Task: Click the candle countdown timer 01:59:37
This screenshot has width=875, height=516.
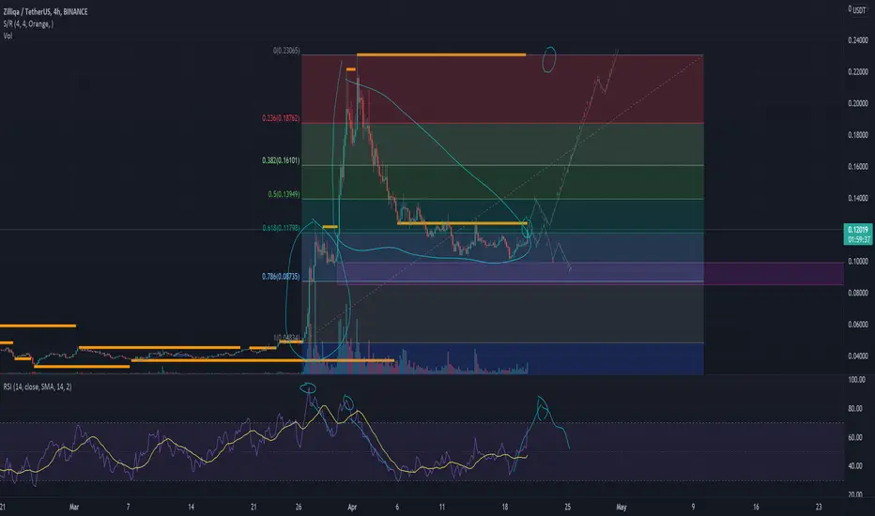Action: click(858, 239)
